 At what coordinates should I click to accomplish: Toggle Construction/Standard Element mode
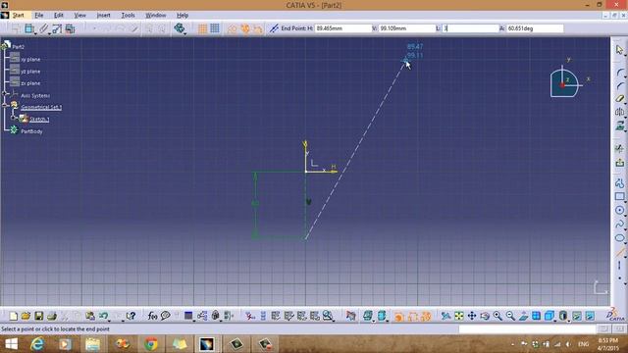point(232,28)
